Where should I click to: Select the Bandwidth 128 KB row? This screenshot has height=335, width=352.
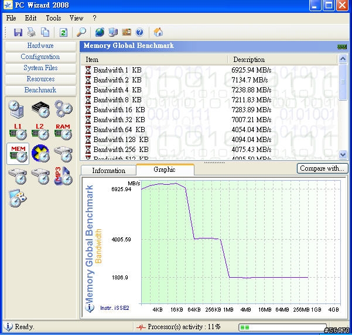tap(209, 140)
